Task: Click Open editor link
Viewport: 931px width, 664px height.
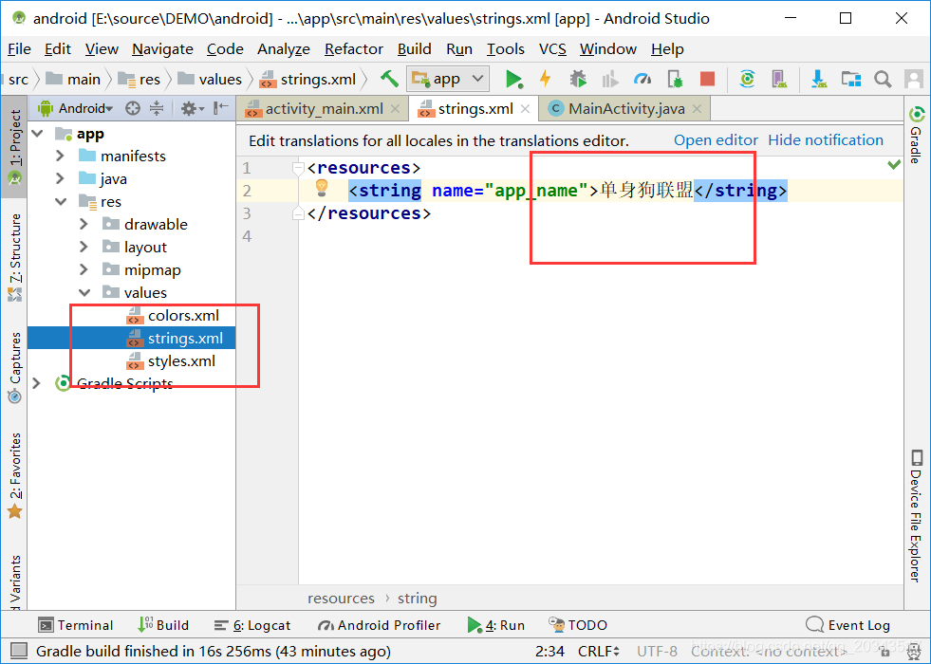Action: tap(716, 140)
